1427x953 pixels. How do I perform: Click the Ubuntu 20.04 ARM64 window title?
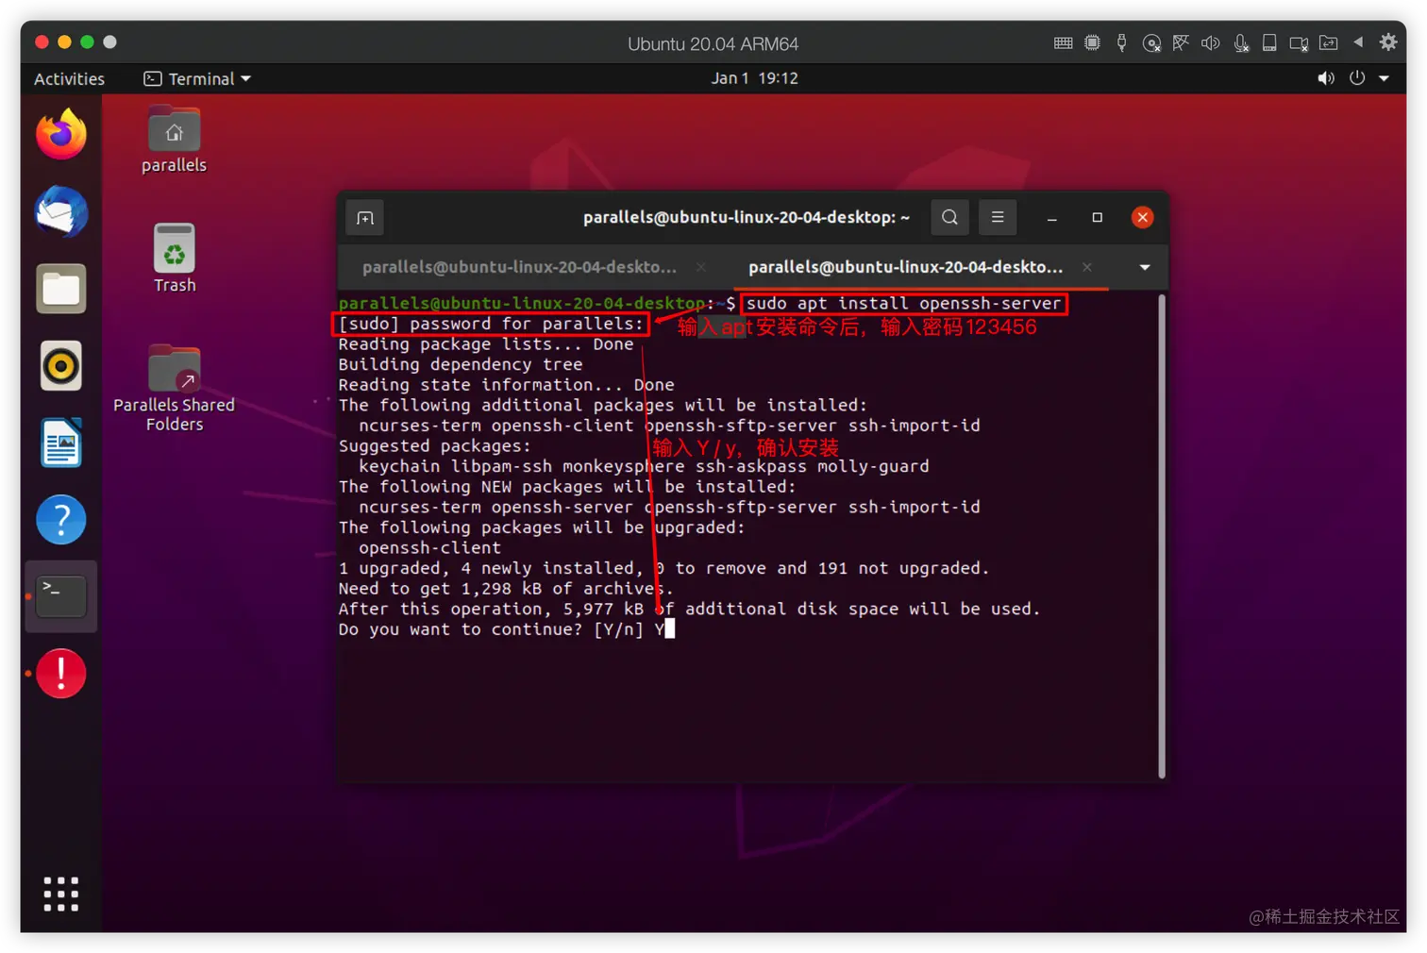point(713,43)
